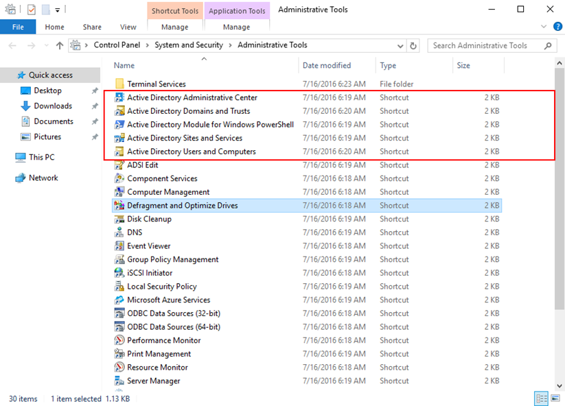Open Manage tab under Shortcut Tools

click(x=175, y=27)
